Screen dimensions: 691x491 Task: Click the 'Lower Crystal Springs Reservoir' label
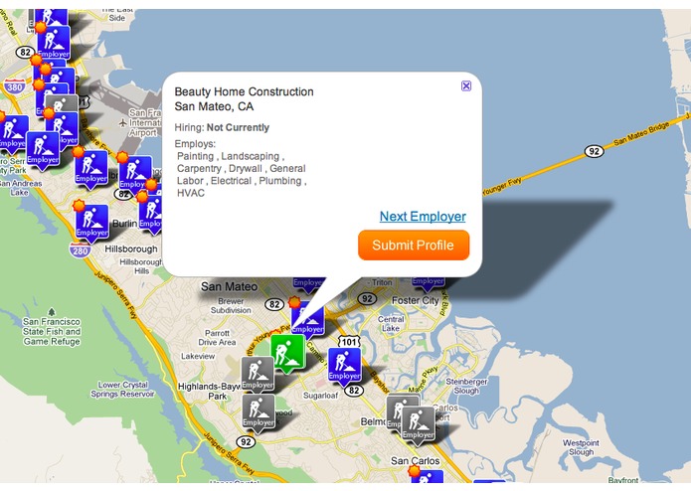[x=122, y=390]
